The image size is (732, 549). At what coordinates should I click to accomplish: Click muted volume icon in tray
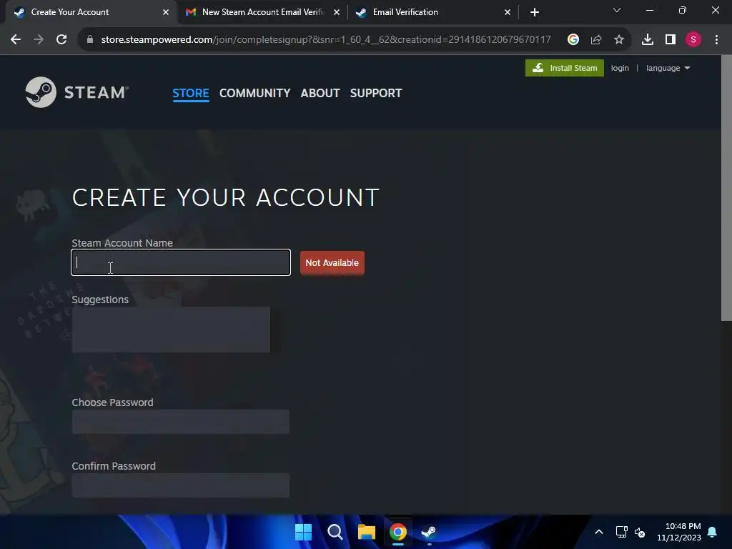[640, 532]
